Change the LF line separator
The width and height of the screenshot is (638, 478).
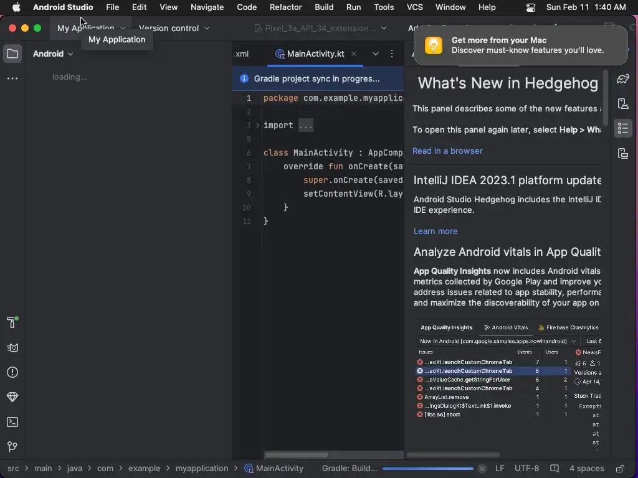[x=500, y=468]
